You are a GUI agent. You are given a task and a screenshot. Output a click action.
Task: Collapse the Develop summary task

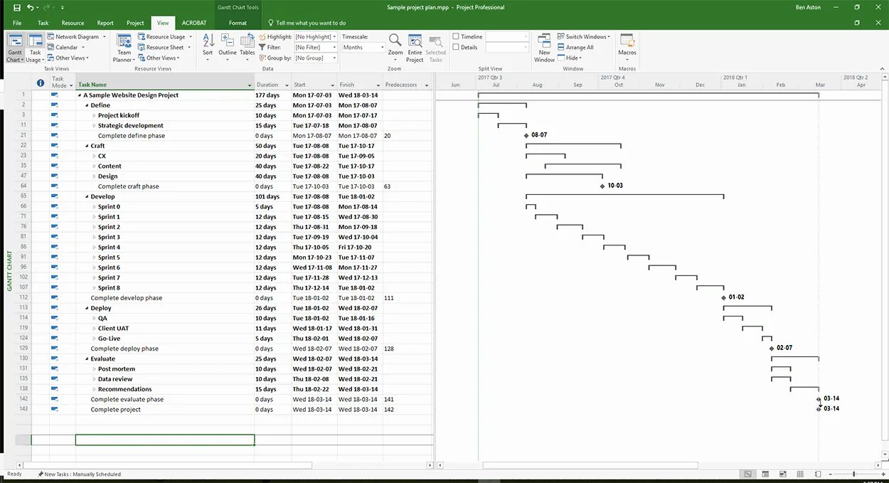[x=87, y=196]
